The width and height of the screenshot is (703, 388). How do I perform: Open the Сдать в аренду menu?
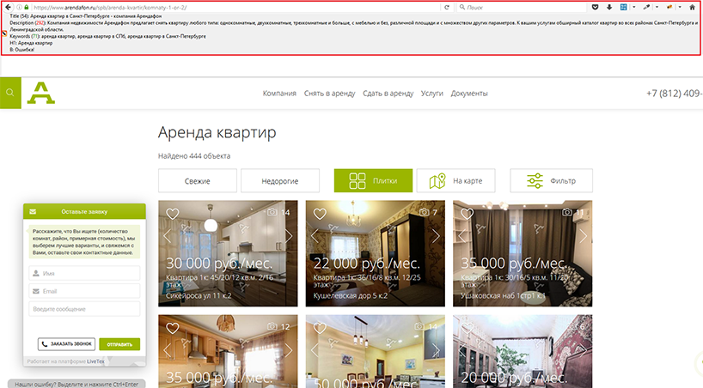point(388,94)
